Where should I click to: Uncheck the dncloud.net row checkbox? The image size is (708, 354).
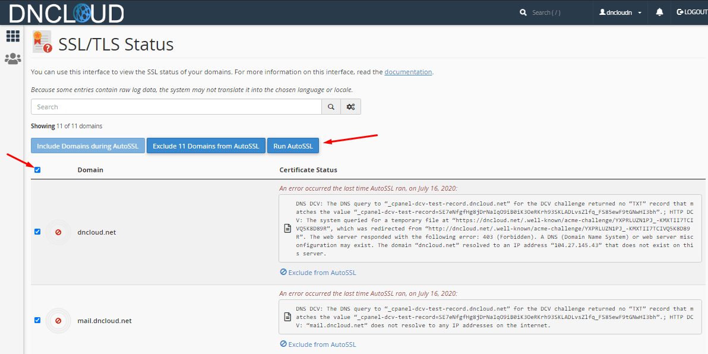37,232
